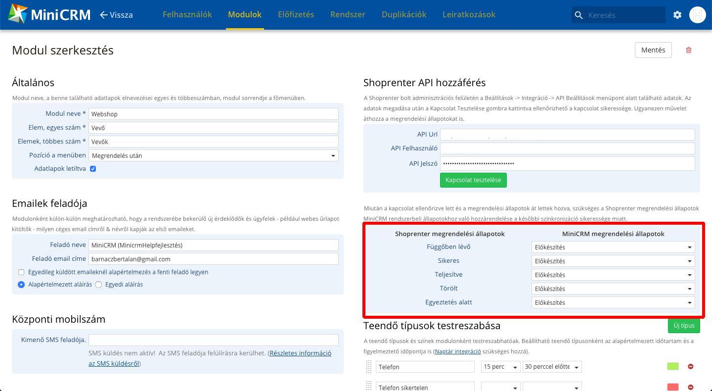Select Alapértelmezett aláírás radio button
Screen dimensions: 712x391
click(x=21, y=285)
